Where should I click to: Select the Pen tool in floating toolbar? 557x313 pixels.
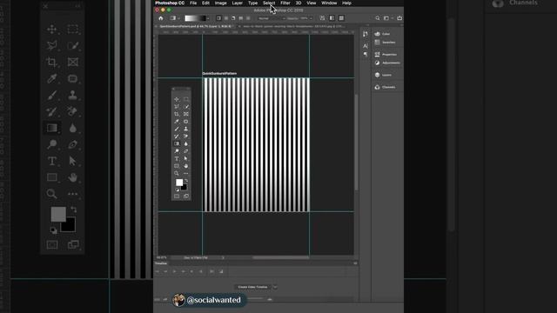[x=185, y=151]
